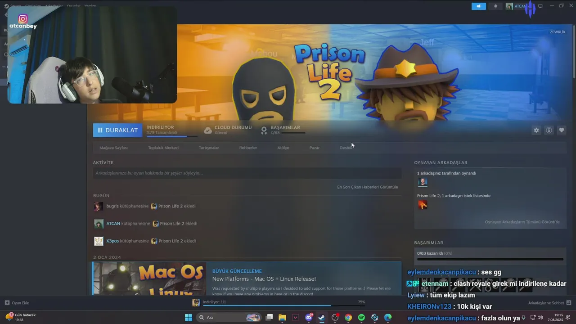The width and height of the screenshot is (576, 324).
Task: Open the Rehberler tab
Action: 248,148
